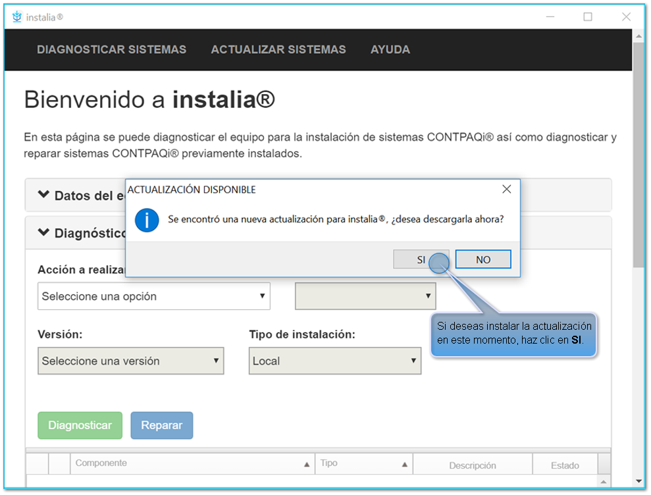Click SI to download the update

pyautogui.click(x=421, y=259)
